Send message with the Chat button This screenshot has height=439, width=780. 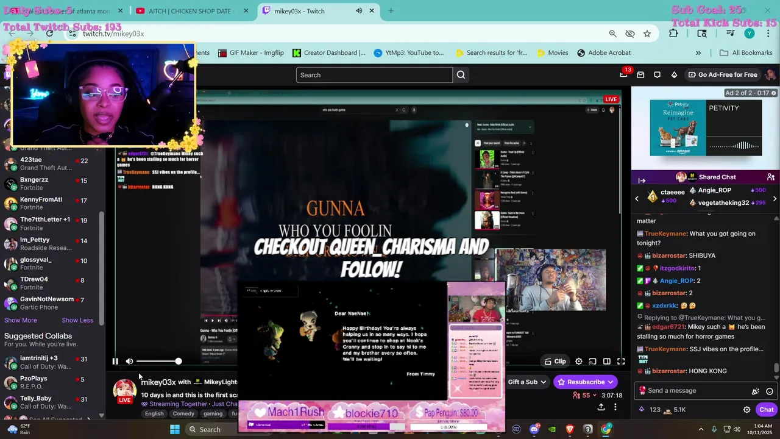[x=766, y=410]
